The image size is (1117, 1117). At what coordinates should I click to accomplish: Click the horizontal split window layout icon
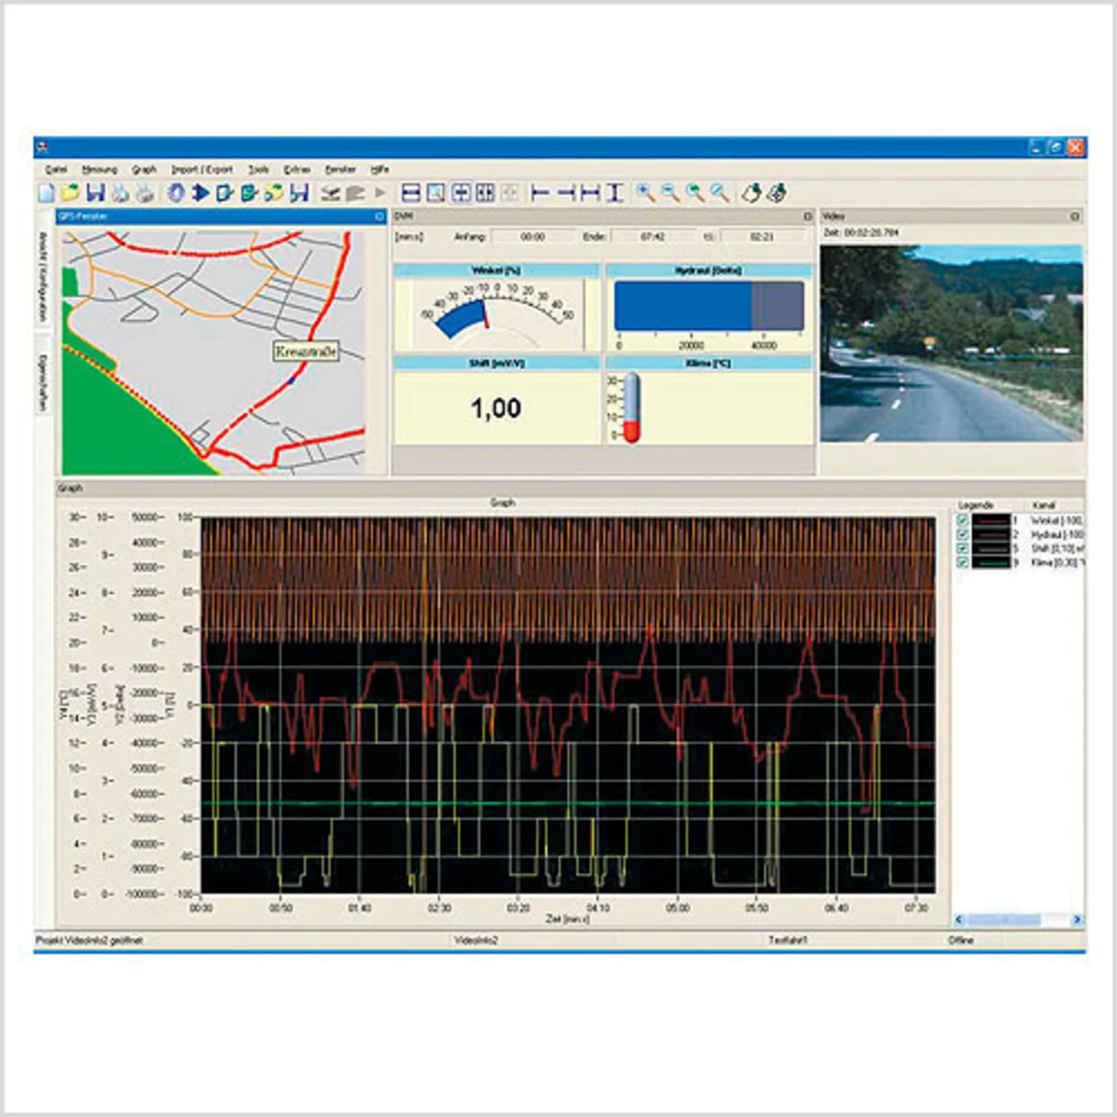pos(411,193)
